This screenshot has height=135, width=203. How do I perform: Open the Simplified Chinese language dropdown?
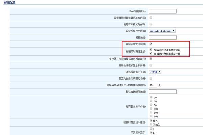click(x=162, y=31)
